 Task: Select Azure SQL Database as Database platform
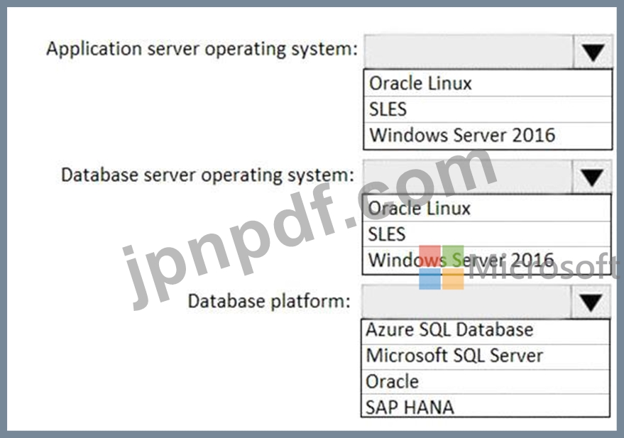coord(486,332)
